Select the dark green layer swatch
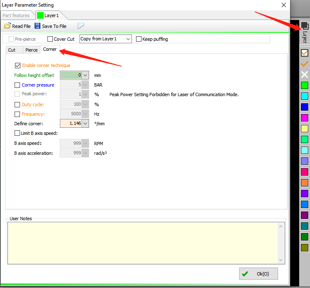Viewport: 310px width, 288px height. 305,237
